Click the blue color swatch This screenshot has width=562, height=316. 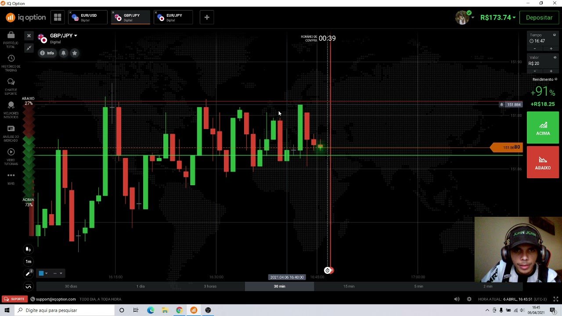point(41,273)
